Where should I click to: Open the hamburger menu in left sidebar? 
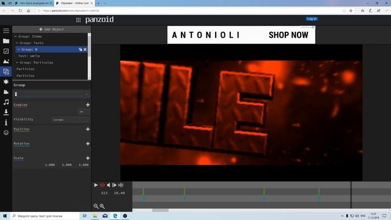click(6, 31)
